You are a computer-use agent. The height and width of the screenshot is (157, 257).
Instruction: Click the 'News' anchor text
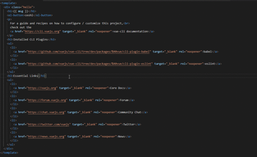[121, 136]
